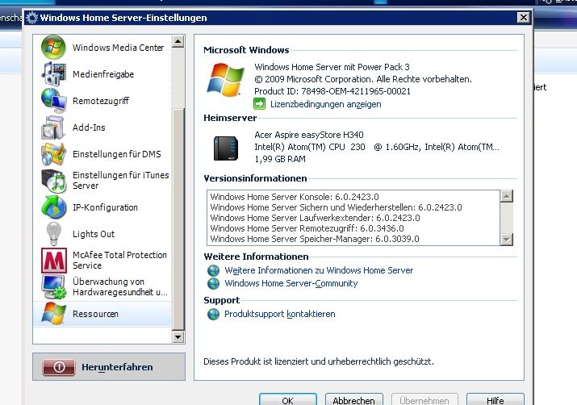Open the Windows Home Server-Community link

tap(291, 283)
